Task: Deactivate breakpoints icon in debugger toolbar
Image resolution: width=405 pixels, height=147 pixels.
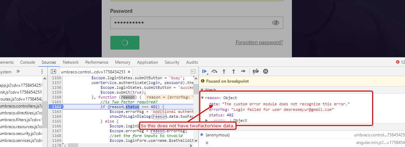Action: (256, 72)
